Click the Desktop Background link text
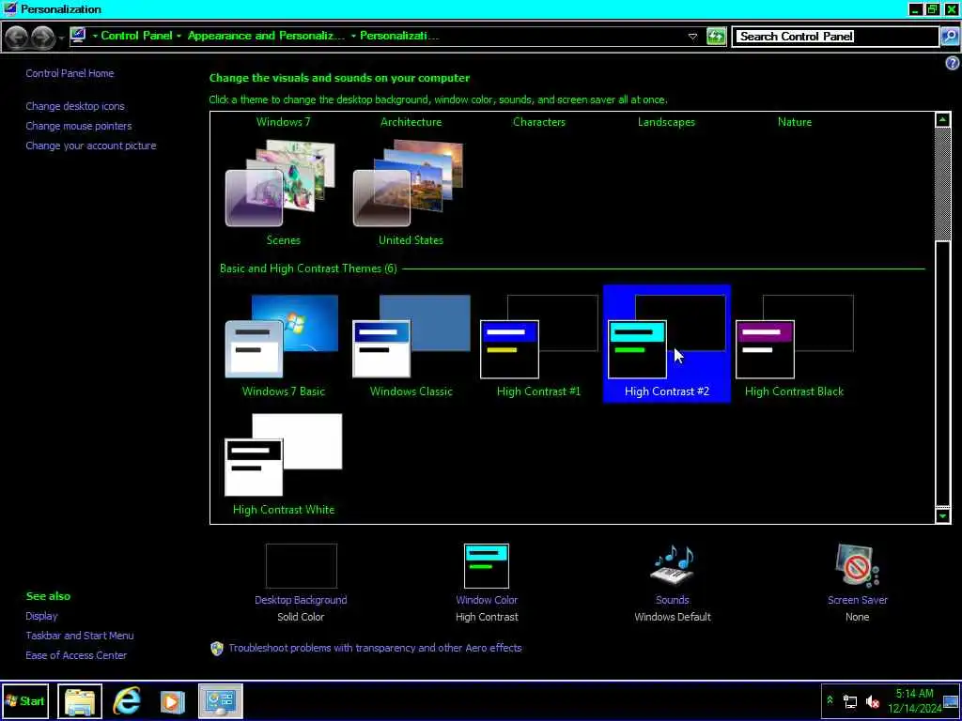The height and width of the screenshot is (721, 962). (x=301, y=600)
